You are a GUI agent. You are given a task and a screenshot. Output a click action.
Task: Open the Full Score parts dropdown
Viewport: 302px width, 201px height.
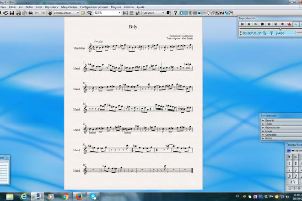[x=153, y=13]
